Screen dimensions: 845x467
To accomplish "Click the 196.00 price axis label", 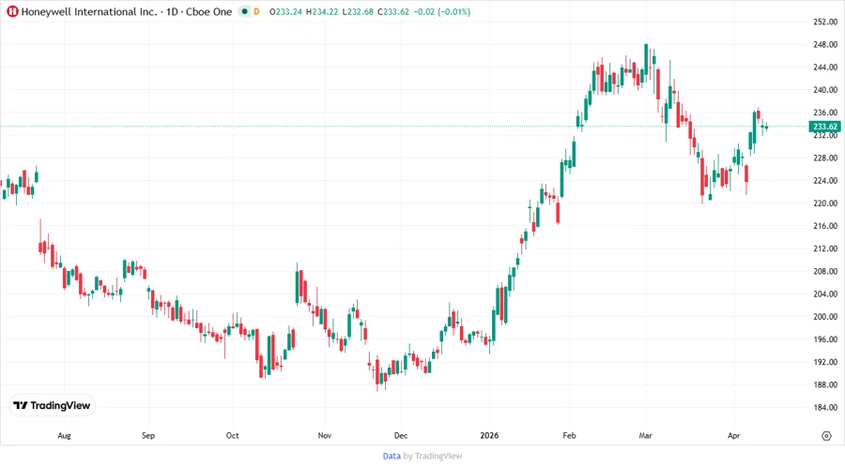I will [x=825, y=339].
